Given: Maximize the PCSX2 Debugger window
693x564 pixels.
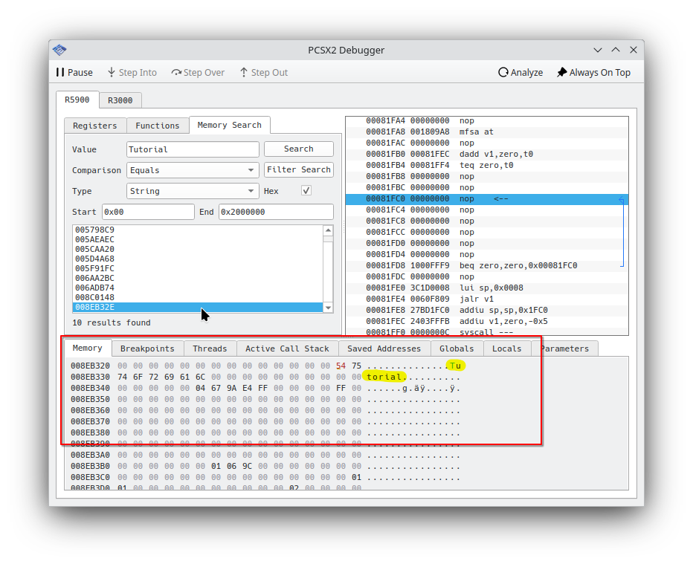Looking at the screenshot, I should pyautogui.click(x=616, y=50).
